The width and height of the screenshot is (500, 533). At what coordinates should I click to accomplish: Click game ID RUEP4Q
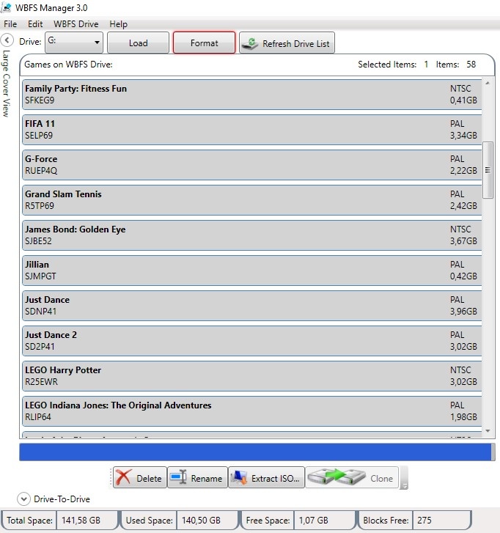tap(41, 170)
